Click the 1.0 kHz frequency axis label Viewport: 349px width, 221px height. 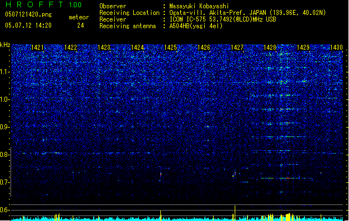(5, 99)
